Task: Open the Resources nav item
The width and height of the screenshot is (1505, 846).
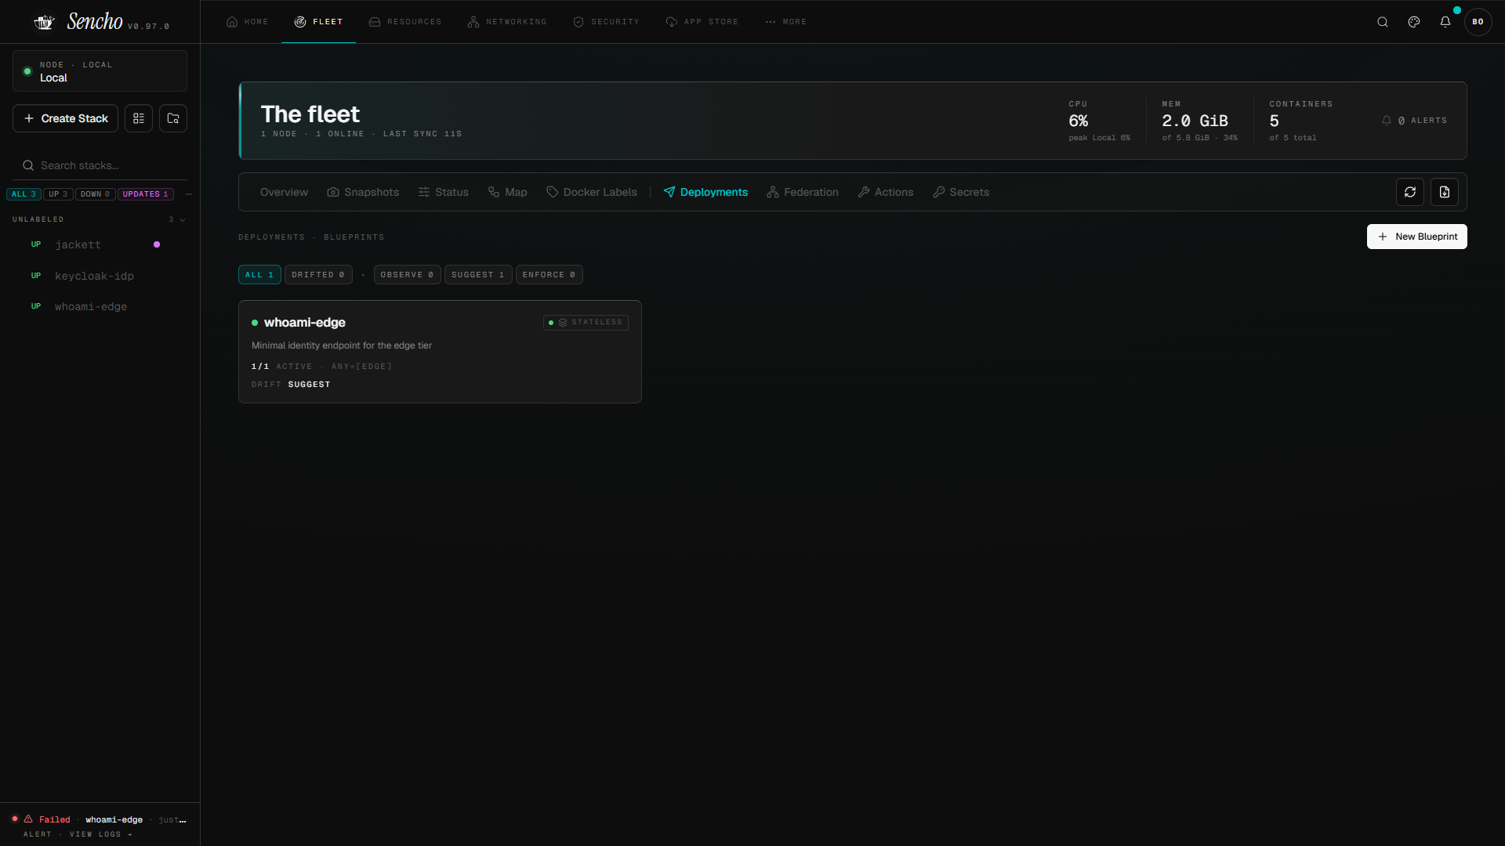Action: 405,22
